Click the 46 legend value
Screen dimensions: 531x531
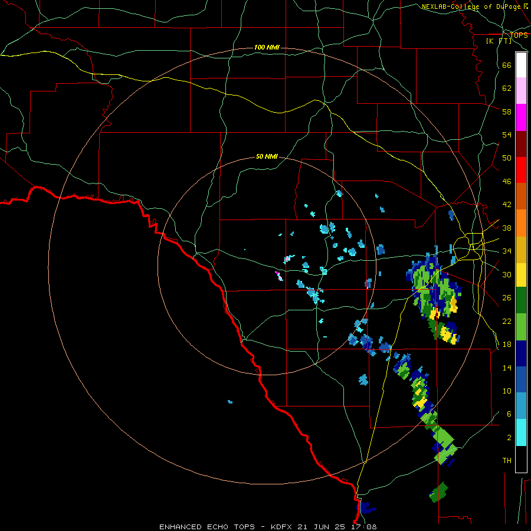tap(507, 182)
